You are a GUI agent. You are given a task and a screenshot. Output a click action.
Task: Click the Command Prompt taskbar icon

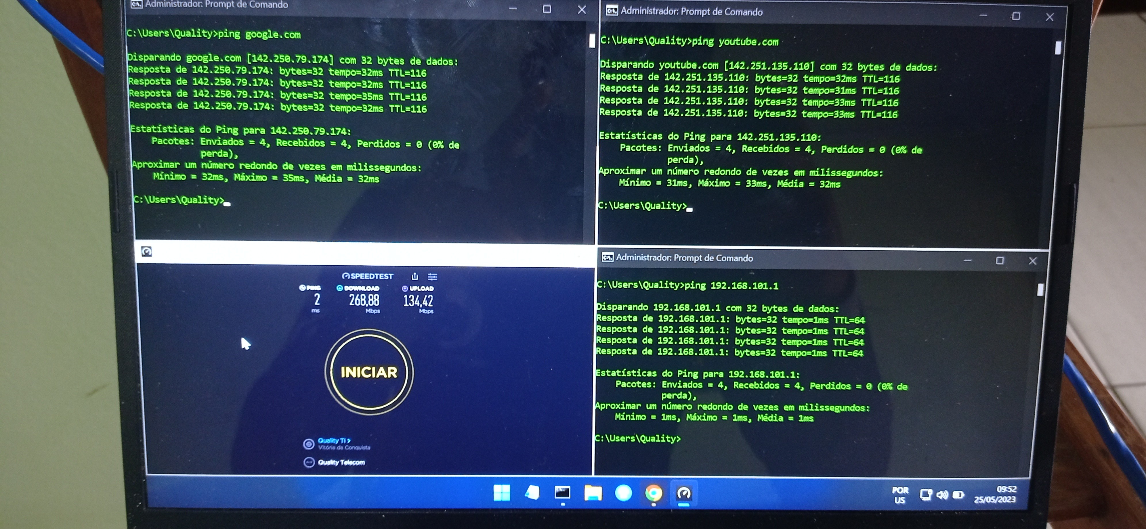[562, 492]
